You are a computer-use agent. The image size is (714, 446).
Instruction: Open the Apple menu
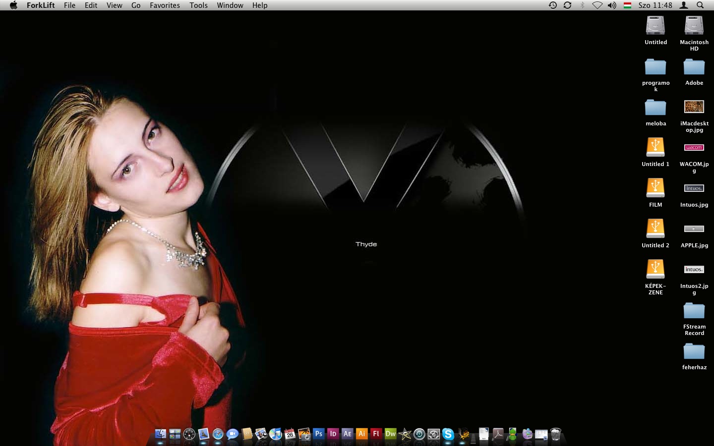[x=13, y=5]
